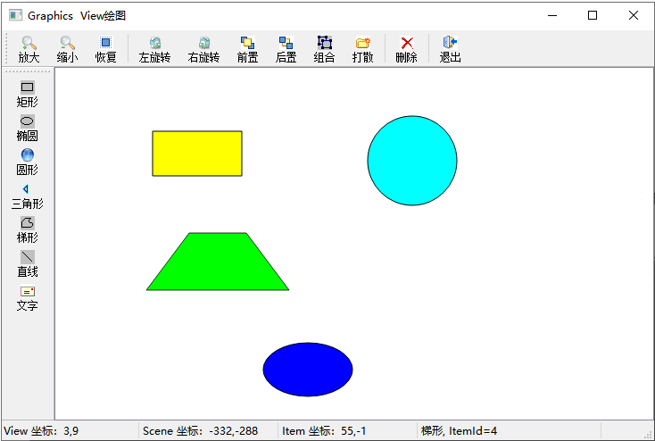Image resolution: width=655 pixels, height=441 pixels.
Task: Ungroup items using 打散 icon
Action: pyautogui.click(x=362, y=49)
